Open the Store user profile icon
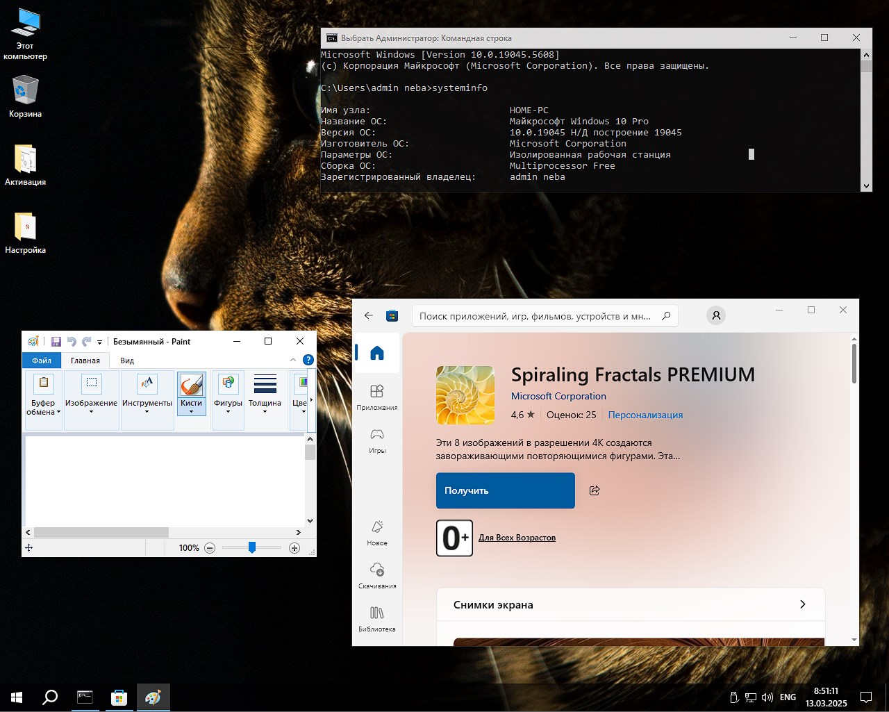This screenshot has height=712, width=889. (716, 316)
